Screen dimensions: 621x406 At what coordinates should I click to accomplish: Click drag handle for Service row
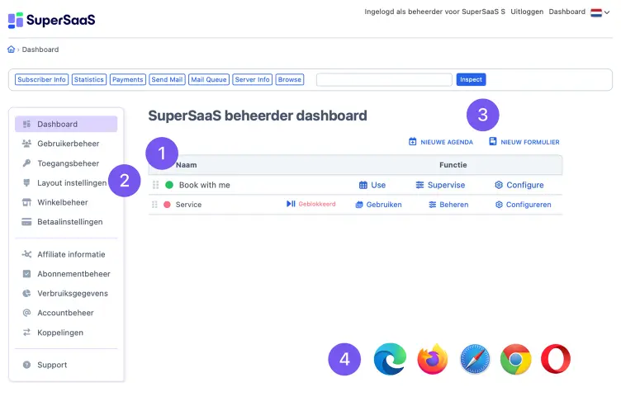click(x=155, y=204)
